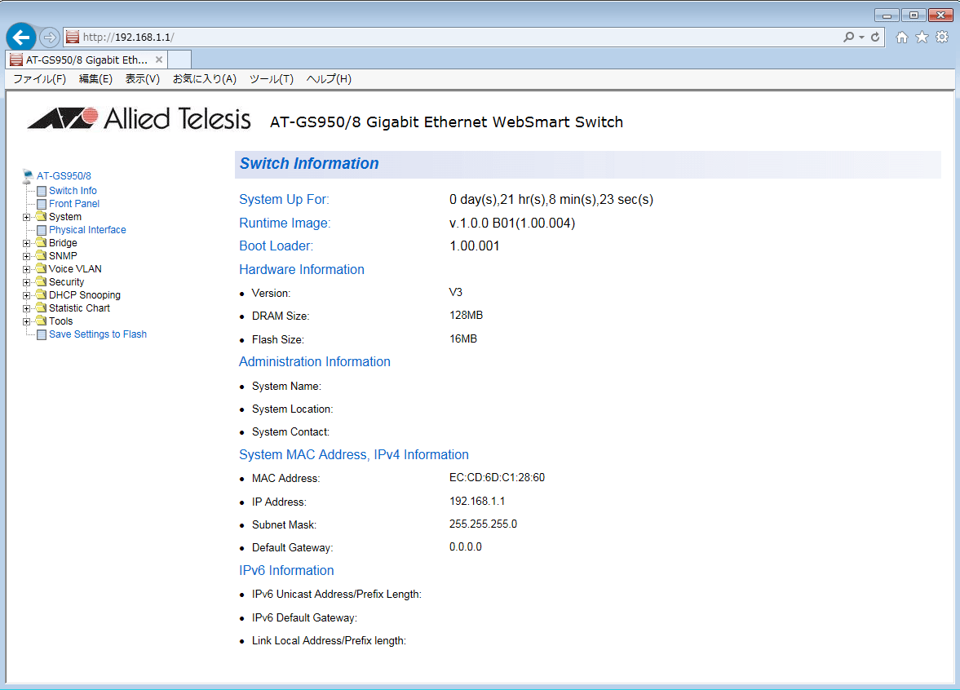Image resolution: width=960 pixels, height=690 pixels.
Task: Close the AT-GS950/8 browser tab
Action: tap(159, 60)
